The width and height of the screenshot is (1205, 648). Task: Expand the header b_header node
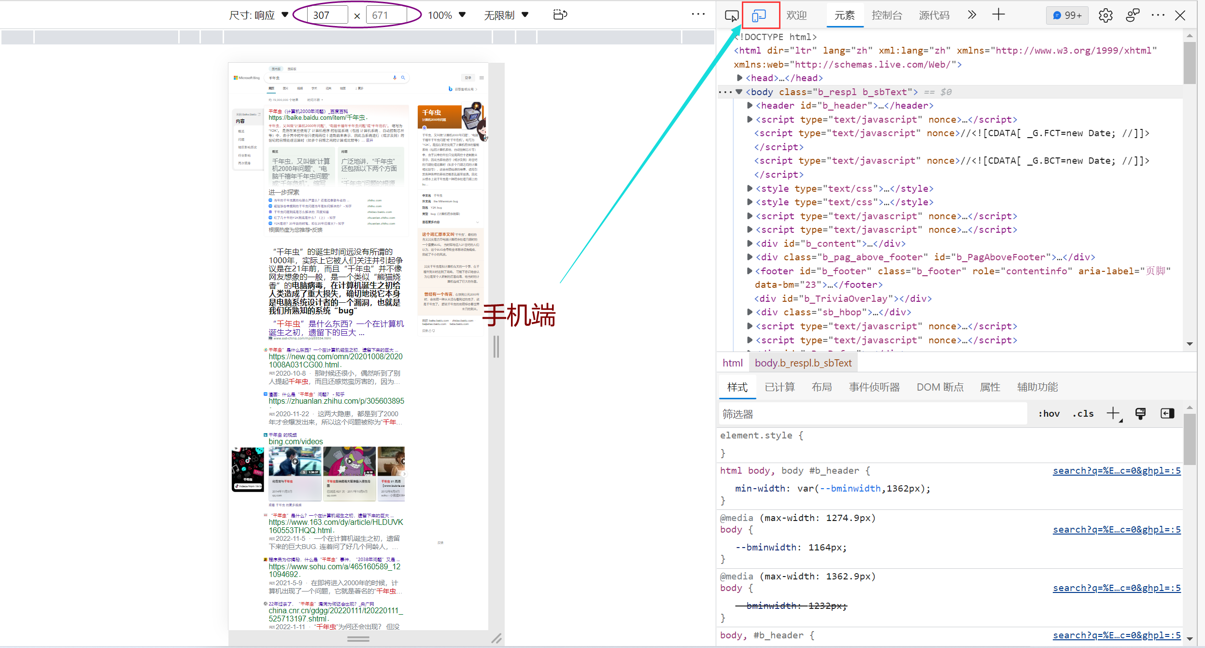(x=750, y=105)
